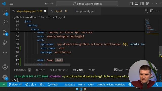Click on 'slot-name: slot' text

(53, 48)
